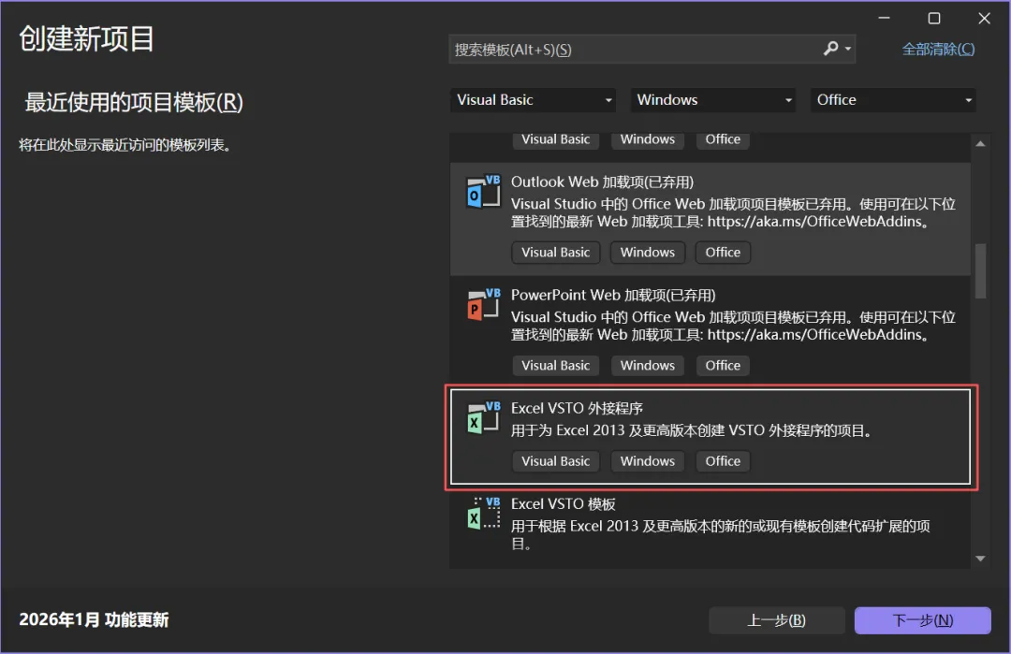The width and height of the screenshot is (1011, 654).
Task: Click the 最近使用的项目模板(R) heading
Action: click(x=134, y=102)
